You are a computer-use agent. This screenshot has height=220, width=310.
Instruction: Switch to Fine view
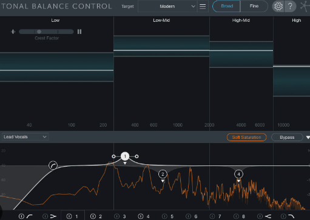point(254,6)
